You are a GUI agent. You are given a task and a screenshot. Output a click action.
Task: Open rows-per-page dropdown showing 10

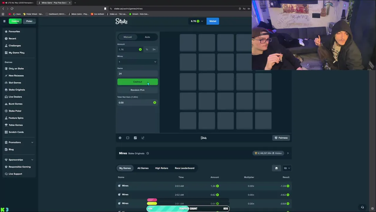click(287, 168)
